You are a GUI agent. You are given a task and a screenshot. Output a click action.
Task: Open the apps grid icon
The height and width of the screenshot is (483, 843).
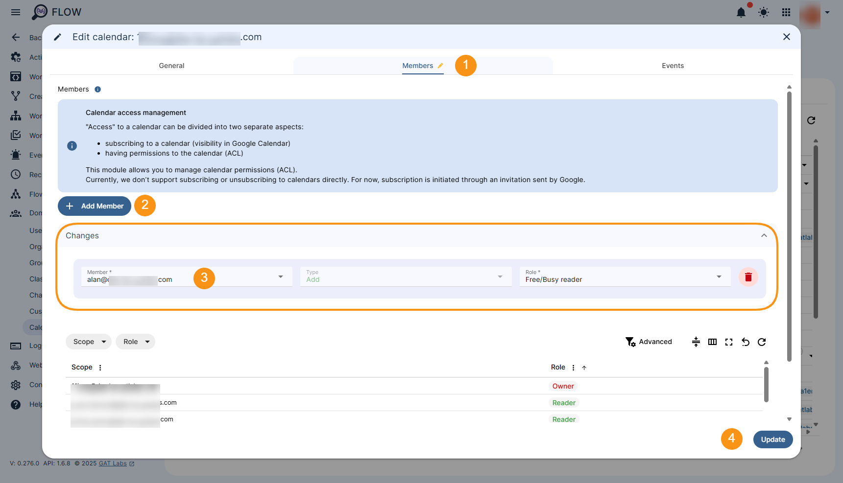click(786, 12)
